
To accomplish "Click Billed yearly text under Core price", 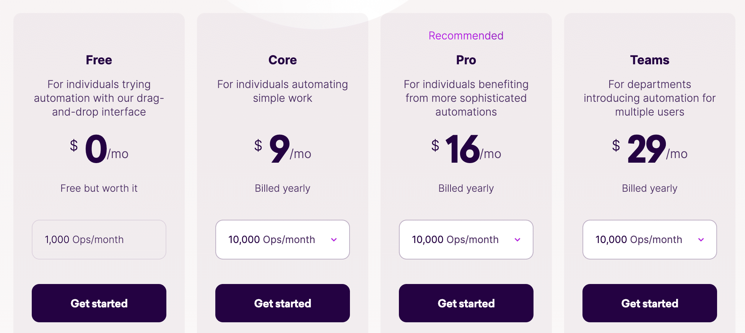I will pos(282,188).
